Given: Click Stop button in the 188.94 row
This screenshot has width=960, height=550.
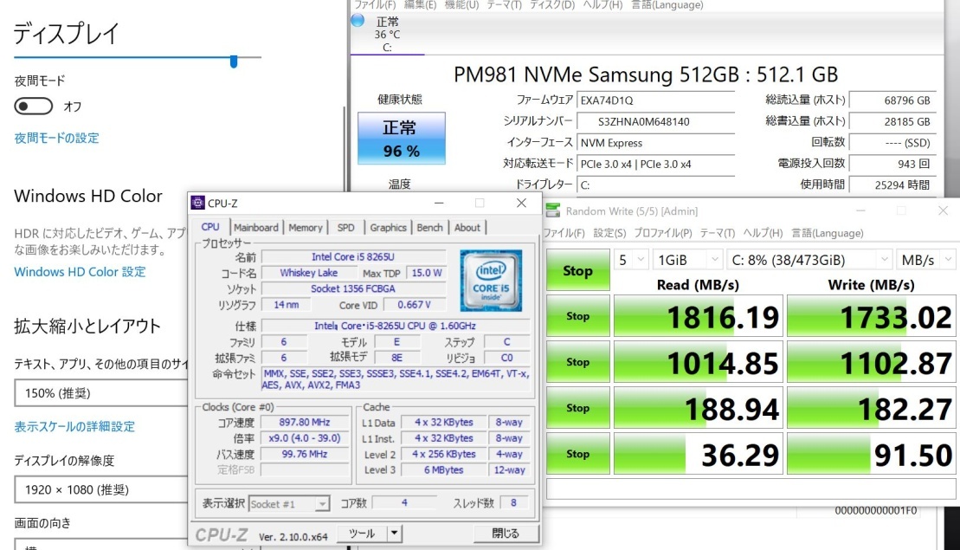Looking at the screenshot, I should coord(577,408).
